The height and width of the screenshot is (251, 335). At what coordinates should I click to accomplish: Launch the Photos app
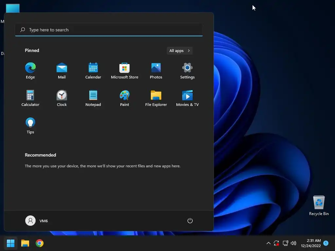[156, 71]
